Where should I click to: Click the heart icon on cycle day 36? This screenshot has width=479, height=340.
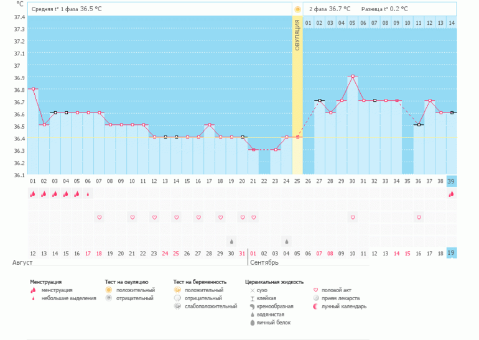tap(419, 218)
